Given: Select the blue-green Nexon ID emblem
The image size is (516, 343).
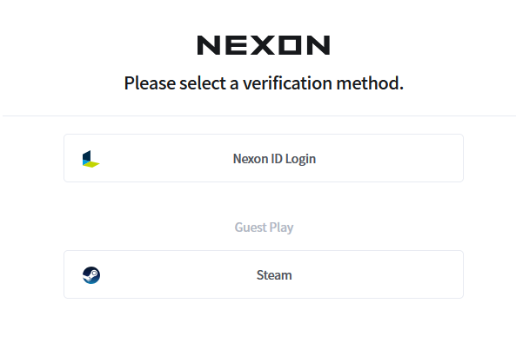Looking at the screenshot, I should click(x=90, y=159).
